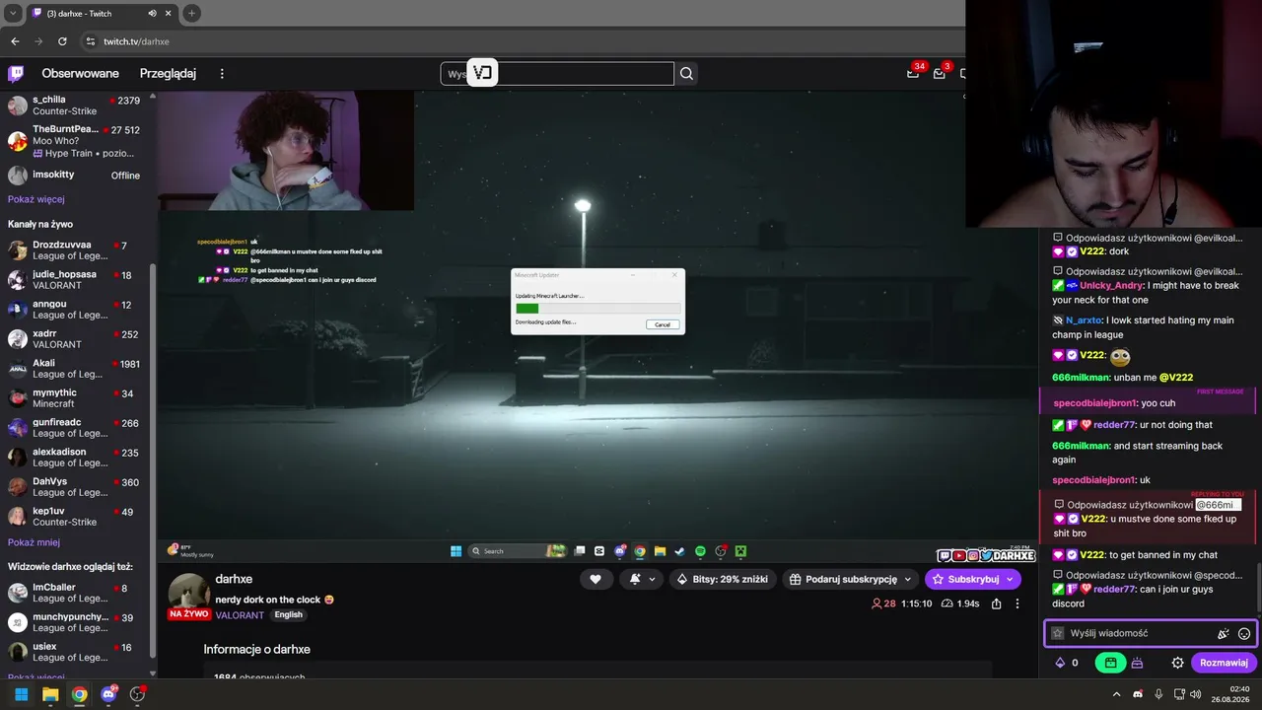Viewport: 1262px width, 710px height.
Task: Go back in browser history
Action: pos(15,41)
